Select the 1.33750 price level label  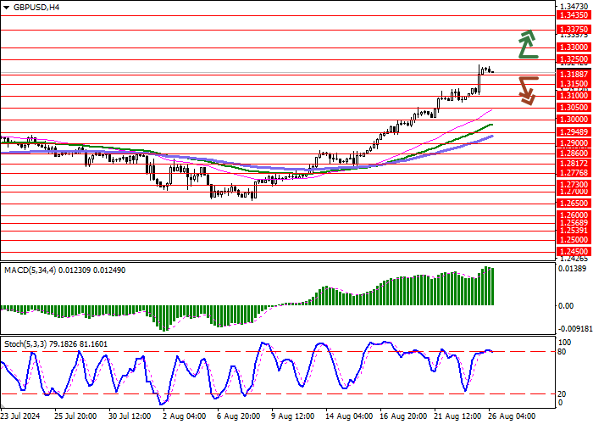pos(574,30)
